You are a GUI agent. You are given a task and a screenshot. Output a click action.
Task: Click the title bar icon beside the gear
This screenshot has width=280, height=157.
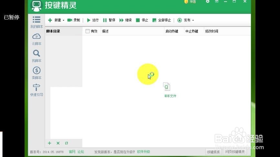tap(217, 1)
